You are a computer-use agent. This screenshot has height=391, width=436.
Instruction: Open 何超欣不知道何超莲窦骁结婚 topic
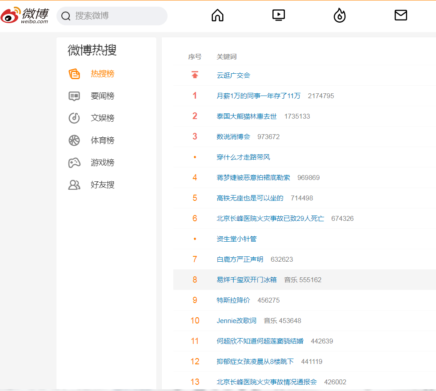260,341
